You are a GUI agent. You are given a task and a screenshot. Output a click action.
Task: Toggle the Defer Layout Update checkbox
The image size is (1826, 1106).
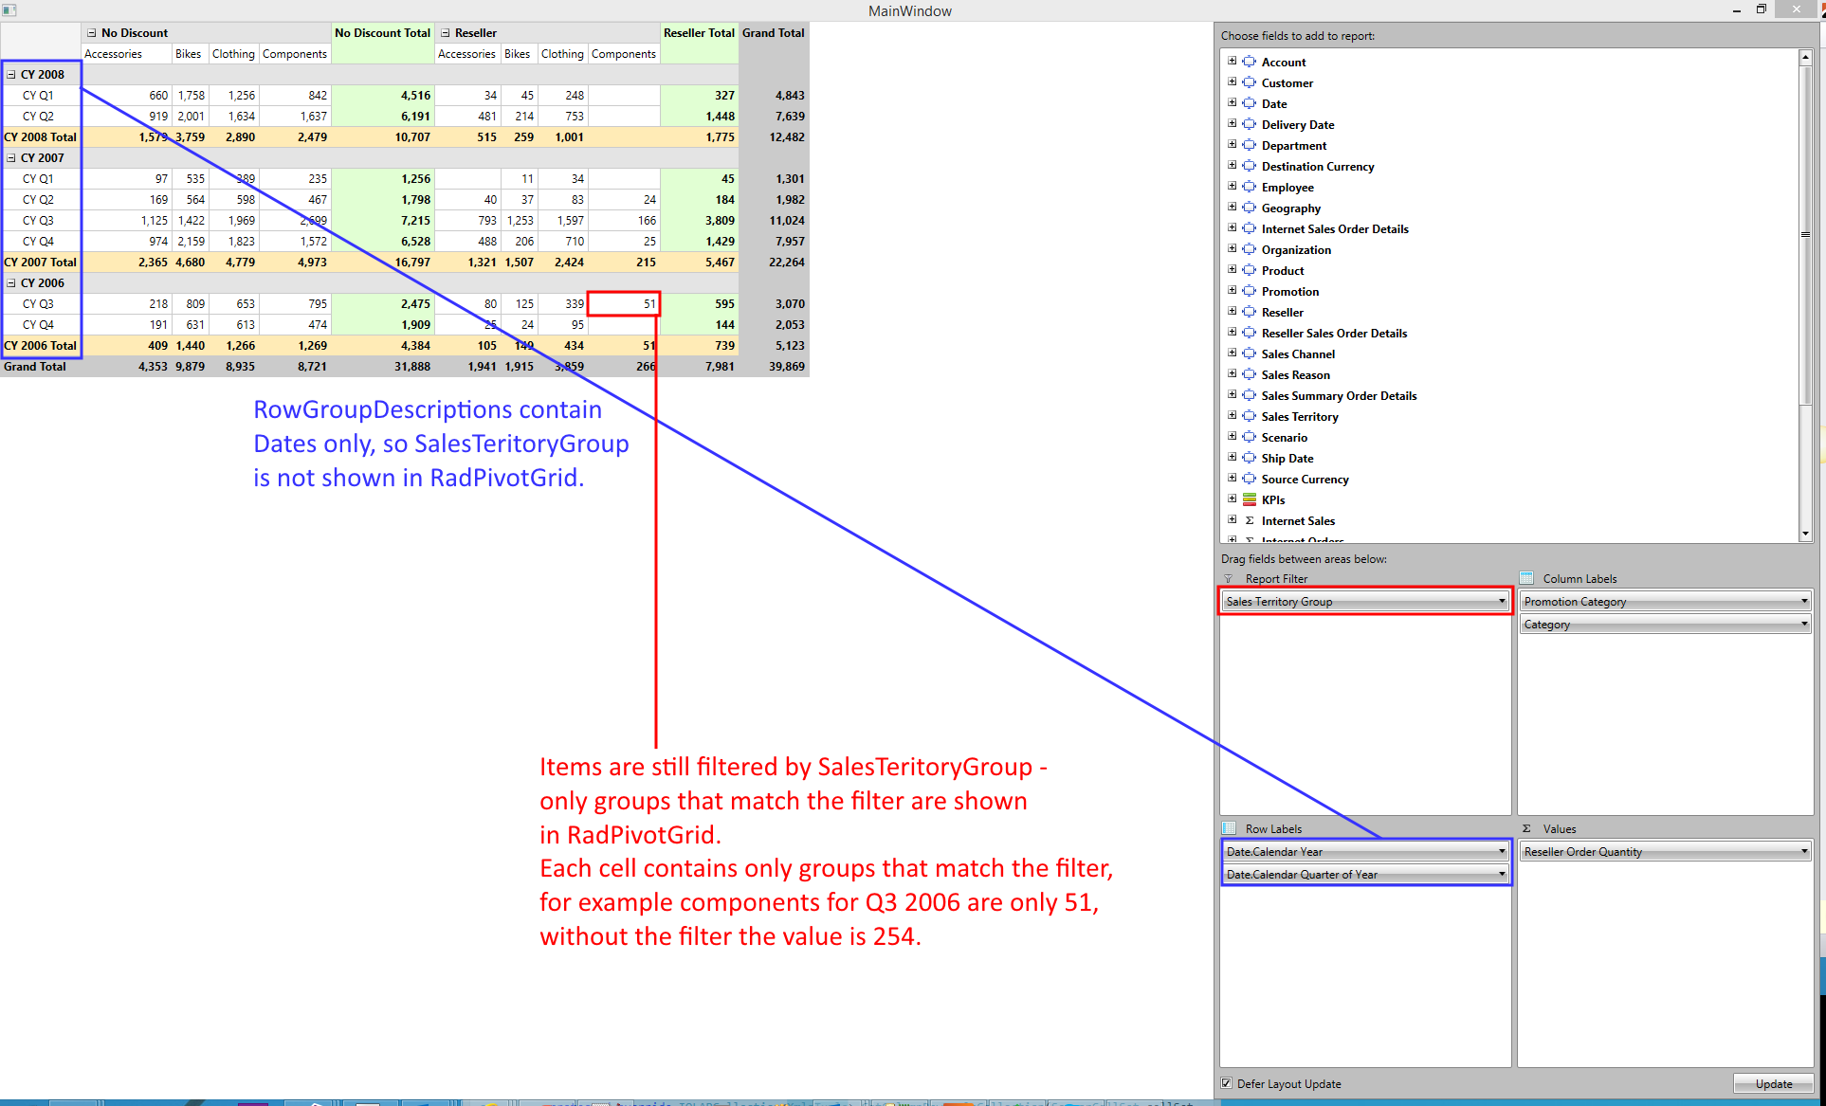click(x=1227, y=1083)
